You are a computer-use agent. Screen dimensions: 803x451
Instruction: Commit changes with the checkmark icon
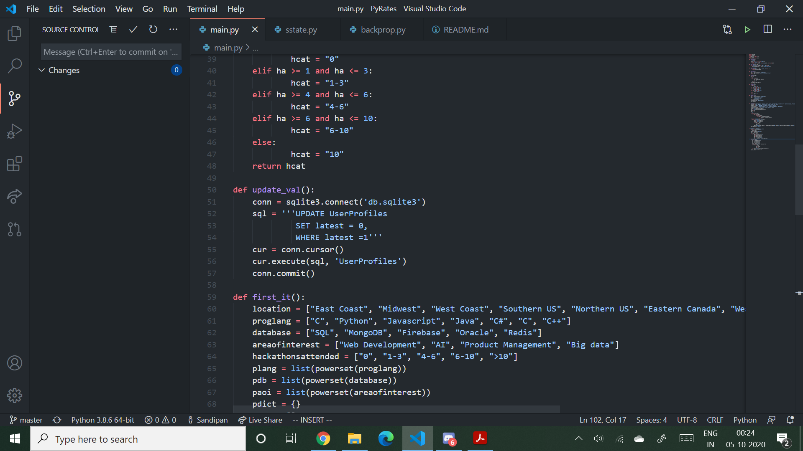(x=133, y=30)
